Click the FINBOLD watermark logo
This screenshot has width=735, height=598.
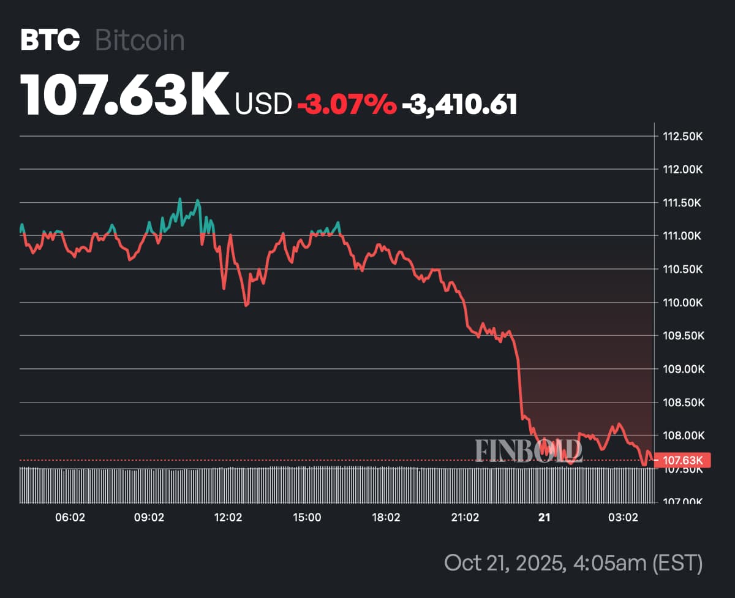528,451
